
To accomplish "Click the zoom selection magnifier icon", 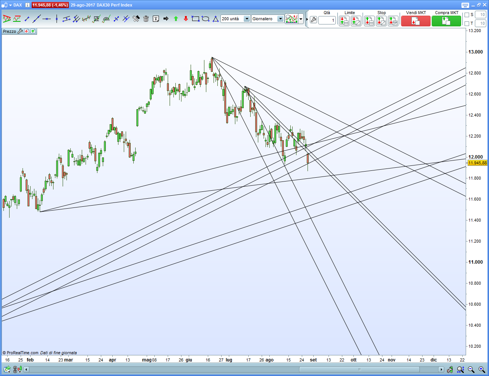I will pyautogui.click(x=461, y=370).
